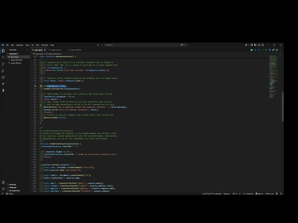
Task: Click Go Live in status bar
Action: pyautogui.click(x=269, y=194)
